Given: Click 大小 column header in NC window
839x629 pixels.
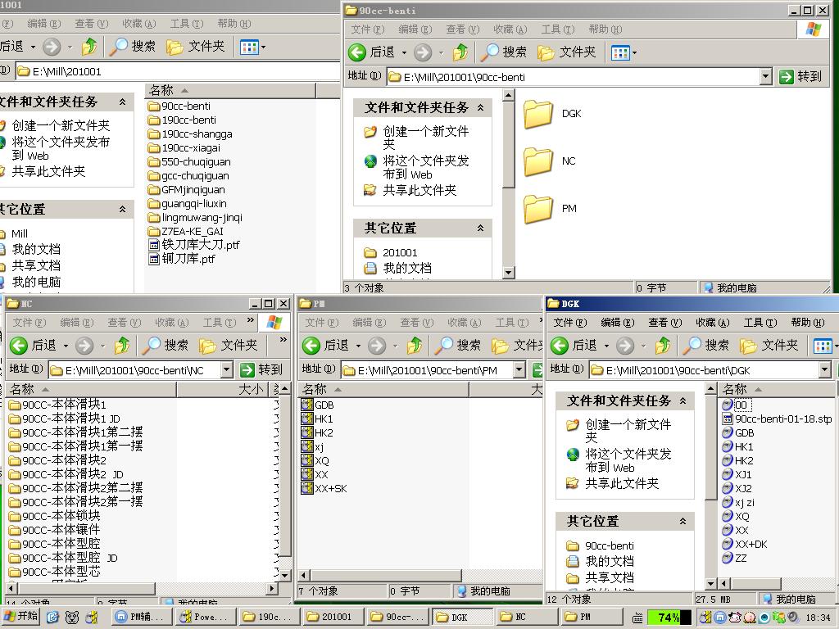Looking at the screenshot, I should pos(224,389).
